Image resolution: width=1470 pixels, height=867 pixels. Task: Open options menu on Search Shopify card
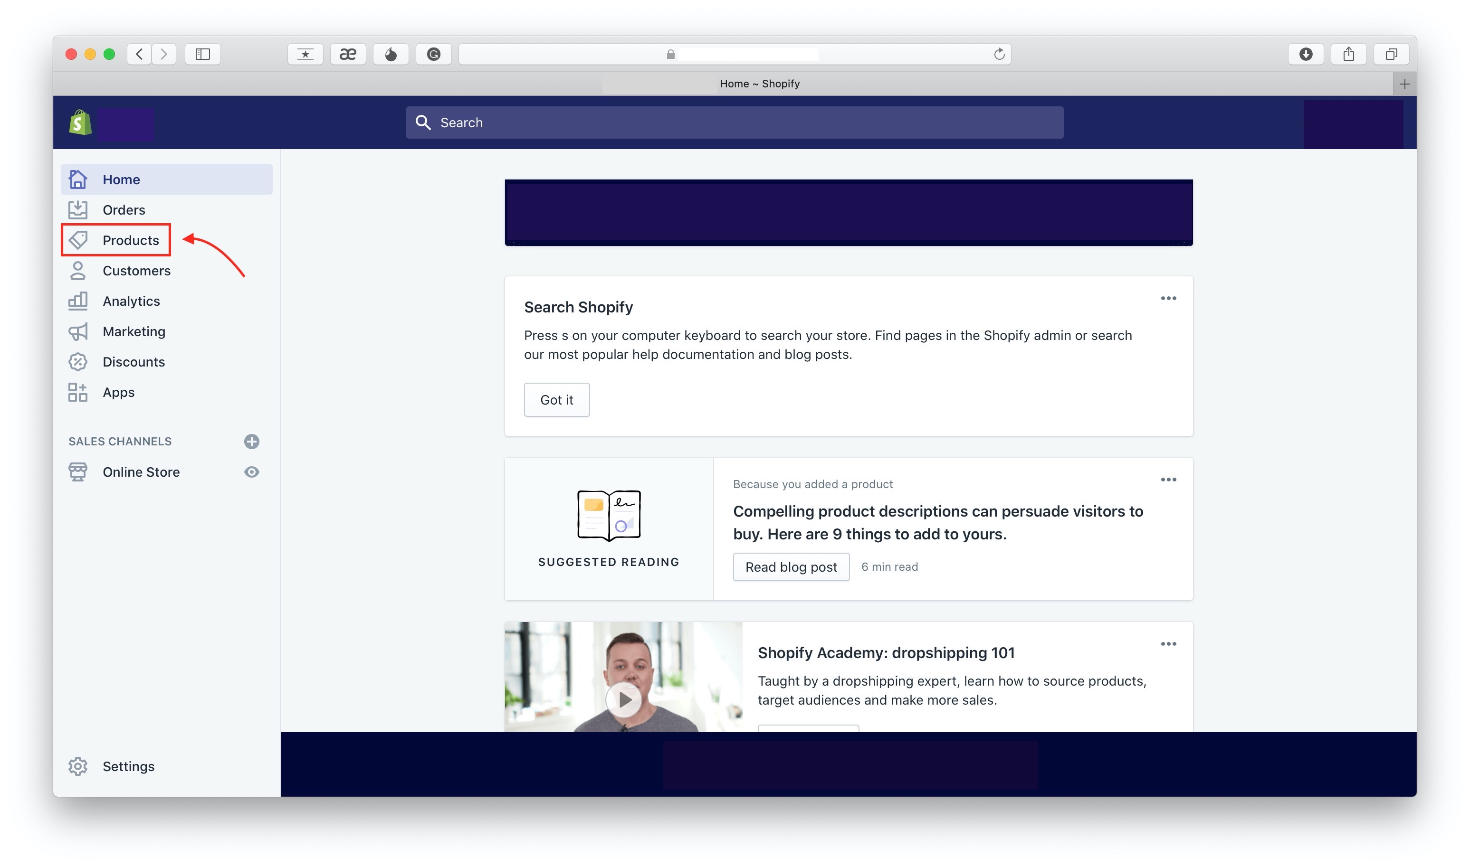point(1168,298)
